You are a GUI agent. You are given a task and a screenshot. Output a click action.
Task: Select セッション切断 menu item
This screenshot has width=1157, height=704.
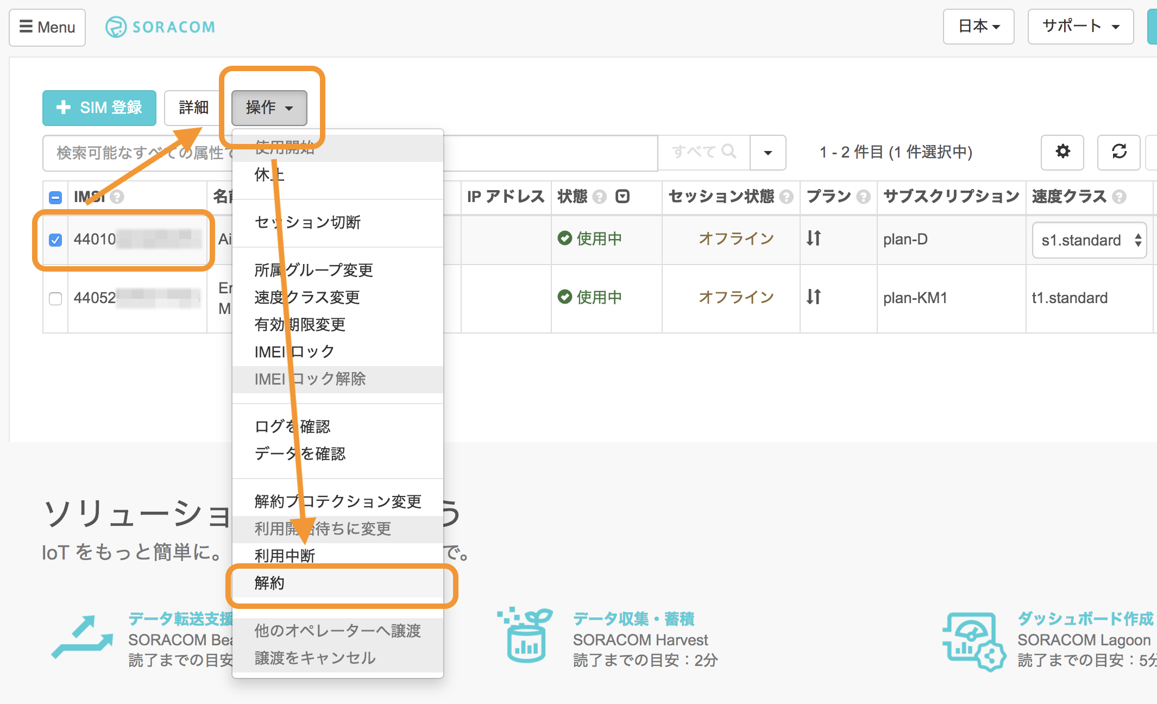(338, 223)
